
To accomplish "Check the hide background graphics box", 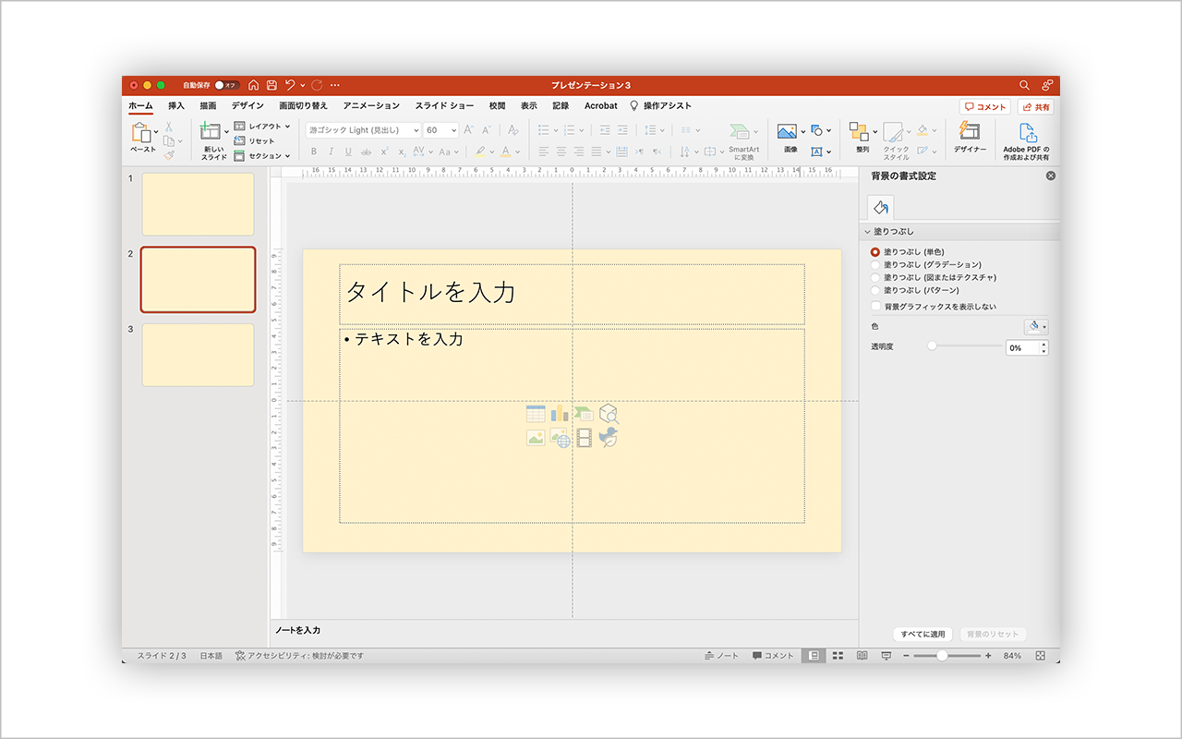I will point(875,307).
